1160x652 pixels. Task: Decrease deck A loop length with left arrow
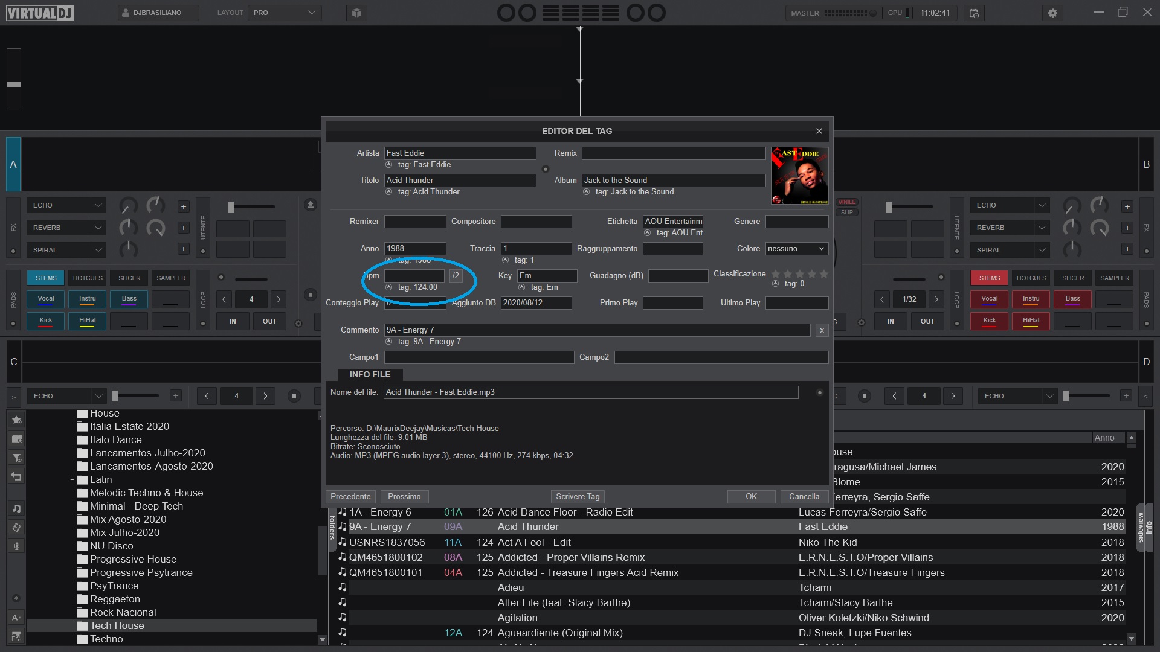tap(224, 299)
